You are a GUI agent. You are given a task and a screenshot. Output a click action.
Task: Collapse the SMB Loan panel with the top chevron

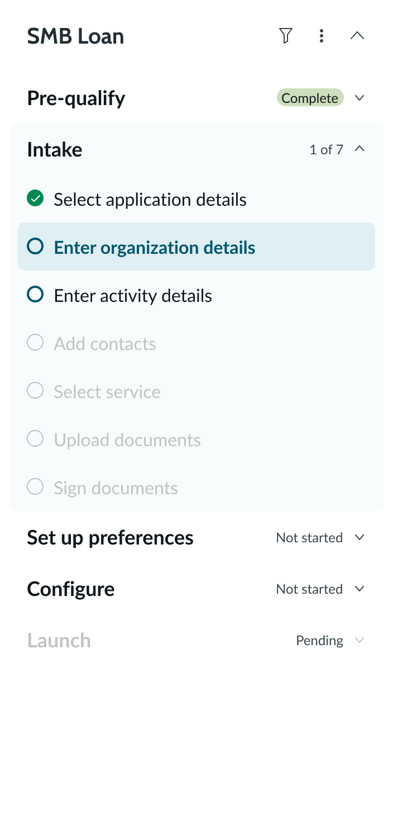click(x=357, y=36)
